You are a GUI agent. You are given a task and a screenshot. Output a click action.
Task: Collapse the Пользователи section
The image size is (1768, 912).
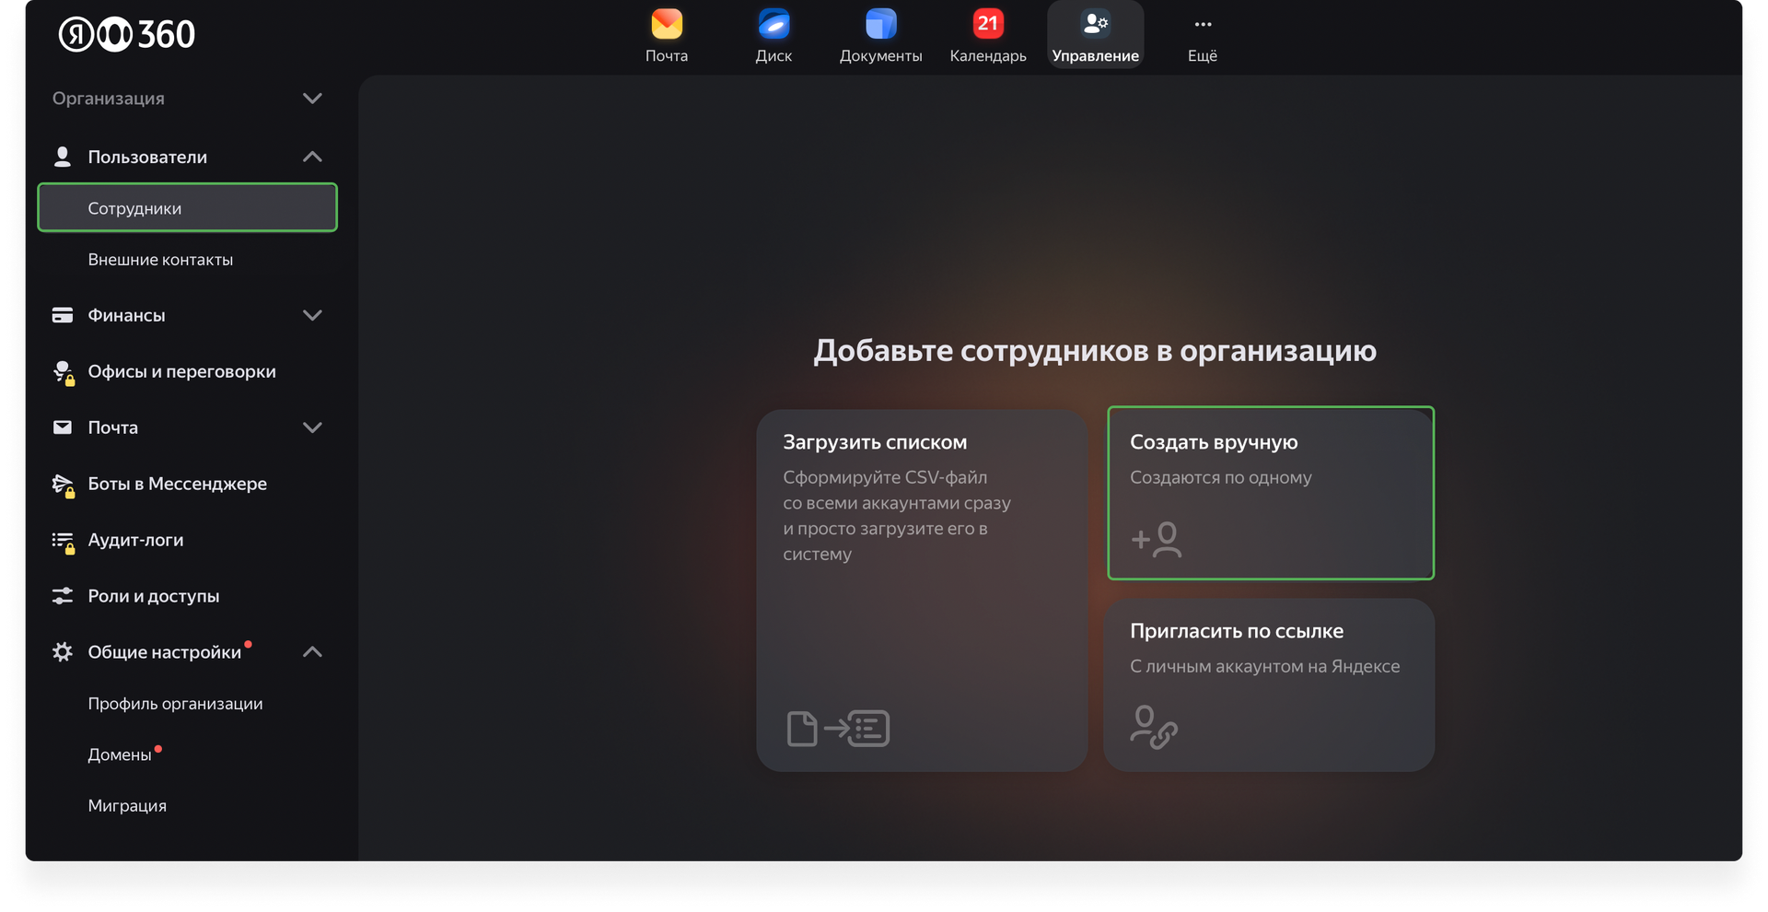[x=313, y=157]
